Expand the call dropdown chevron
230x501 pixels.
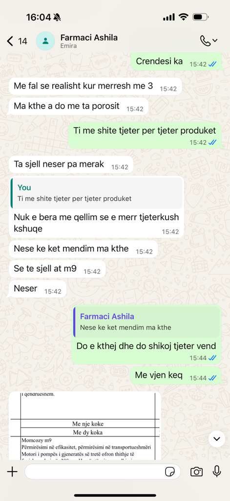coord(215,41)
